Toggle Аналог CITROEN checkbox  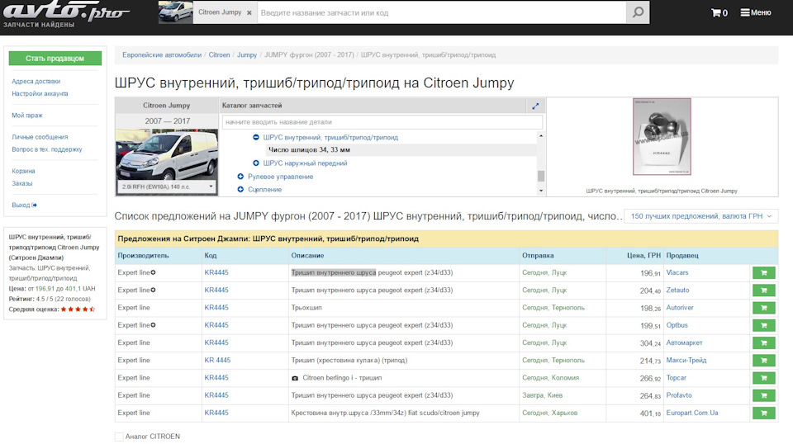(x=119, y=437)
